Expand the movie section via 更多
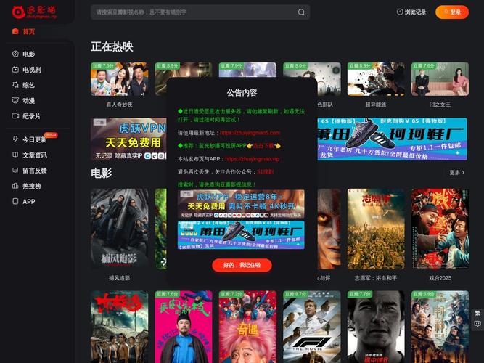 pos(457,173)
